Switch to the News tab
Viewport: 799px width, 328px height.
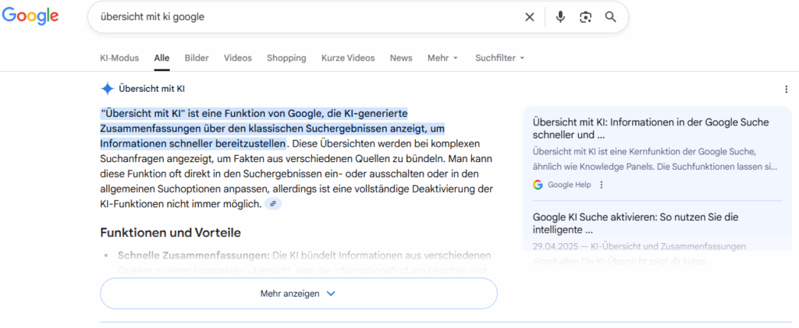tap(401, 58)
